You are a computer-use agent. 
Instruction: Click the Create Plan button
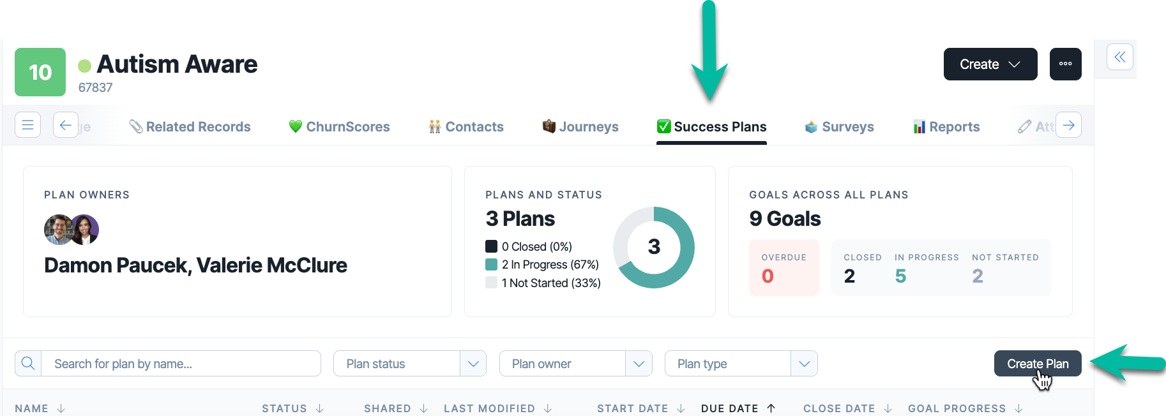pyautogui.click(x=1038, y=364)
